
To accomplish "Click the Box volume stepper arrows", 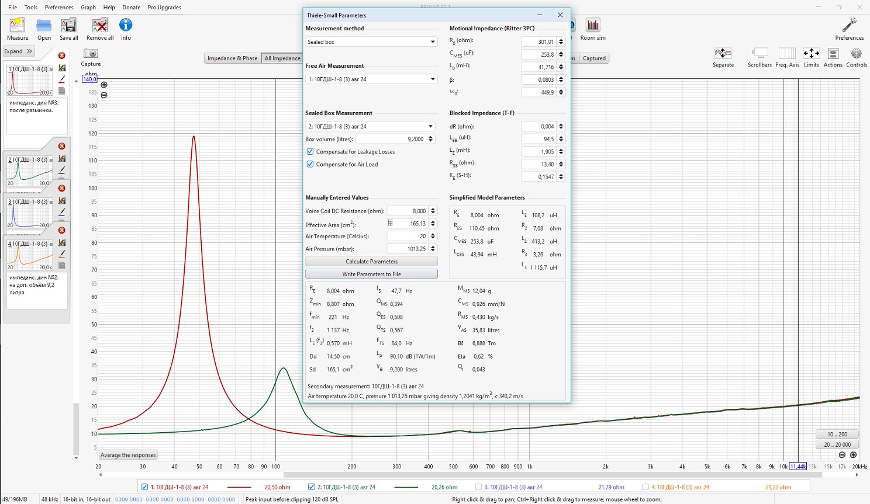I will [x=430, y=139].
